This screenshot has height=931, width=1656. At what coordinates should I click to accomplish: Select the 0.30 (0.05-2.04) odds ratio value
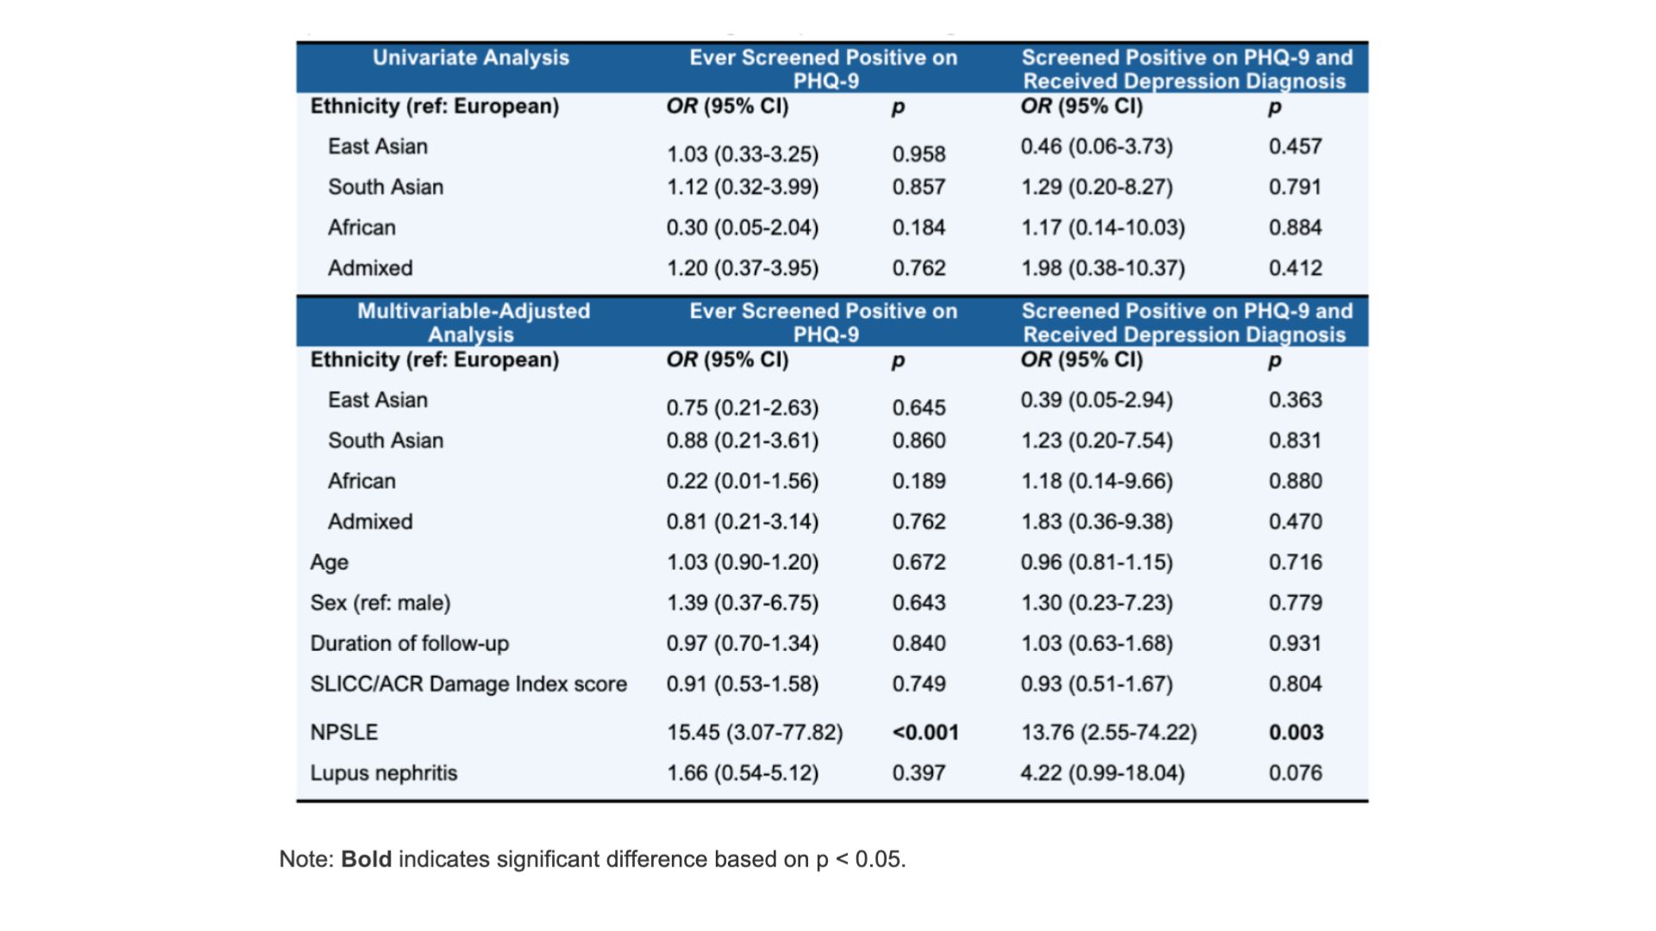coord(742,228)
